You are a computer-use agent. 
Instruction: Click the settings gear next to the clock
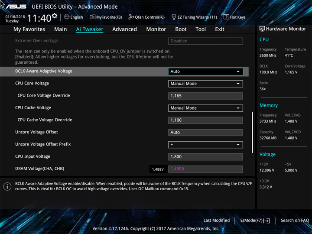click(x=54, y=16)
